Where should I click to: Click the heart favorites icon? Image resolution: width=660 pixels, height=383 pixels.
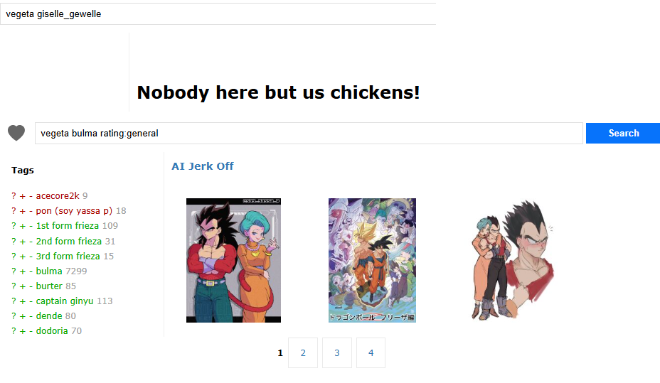[16, 133]
